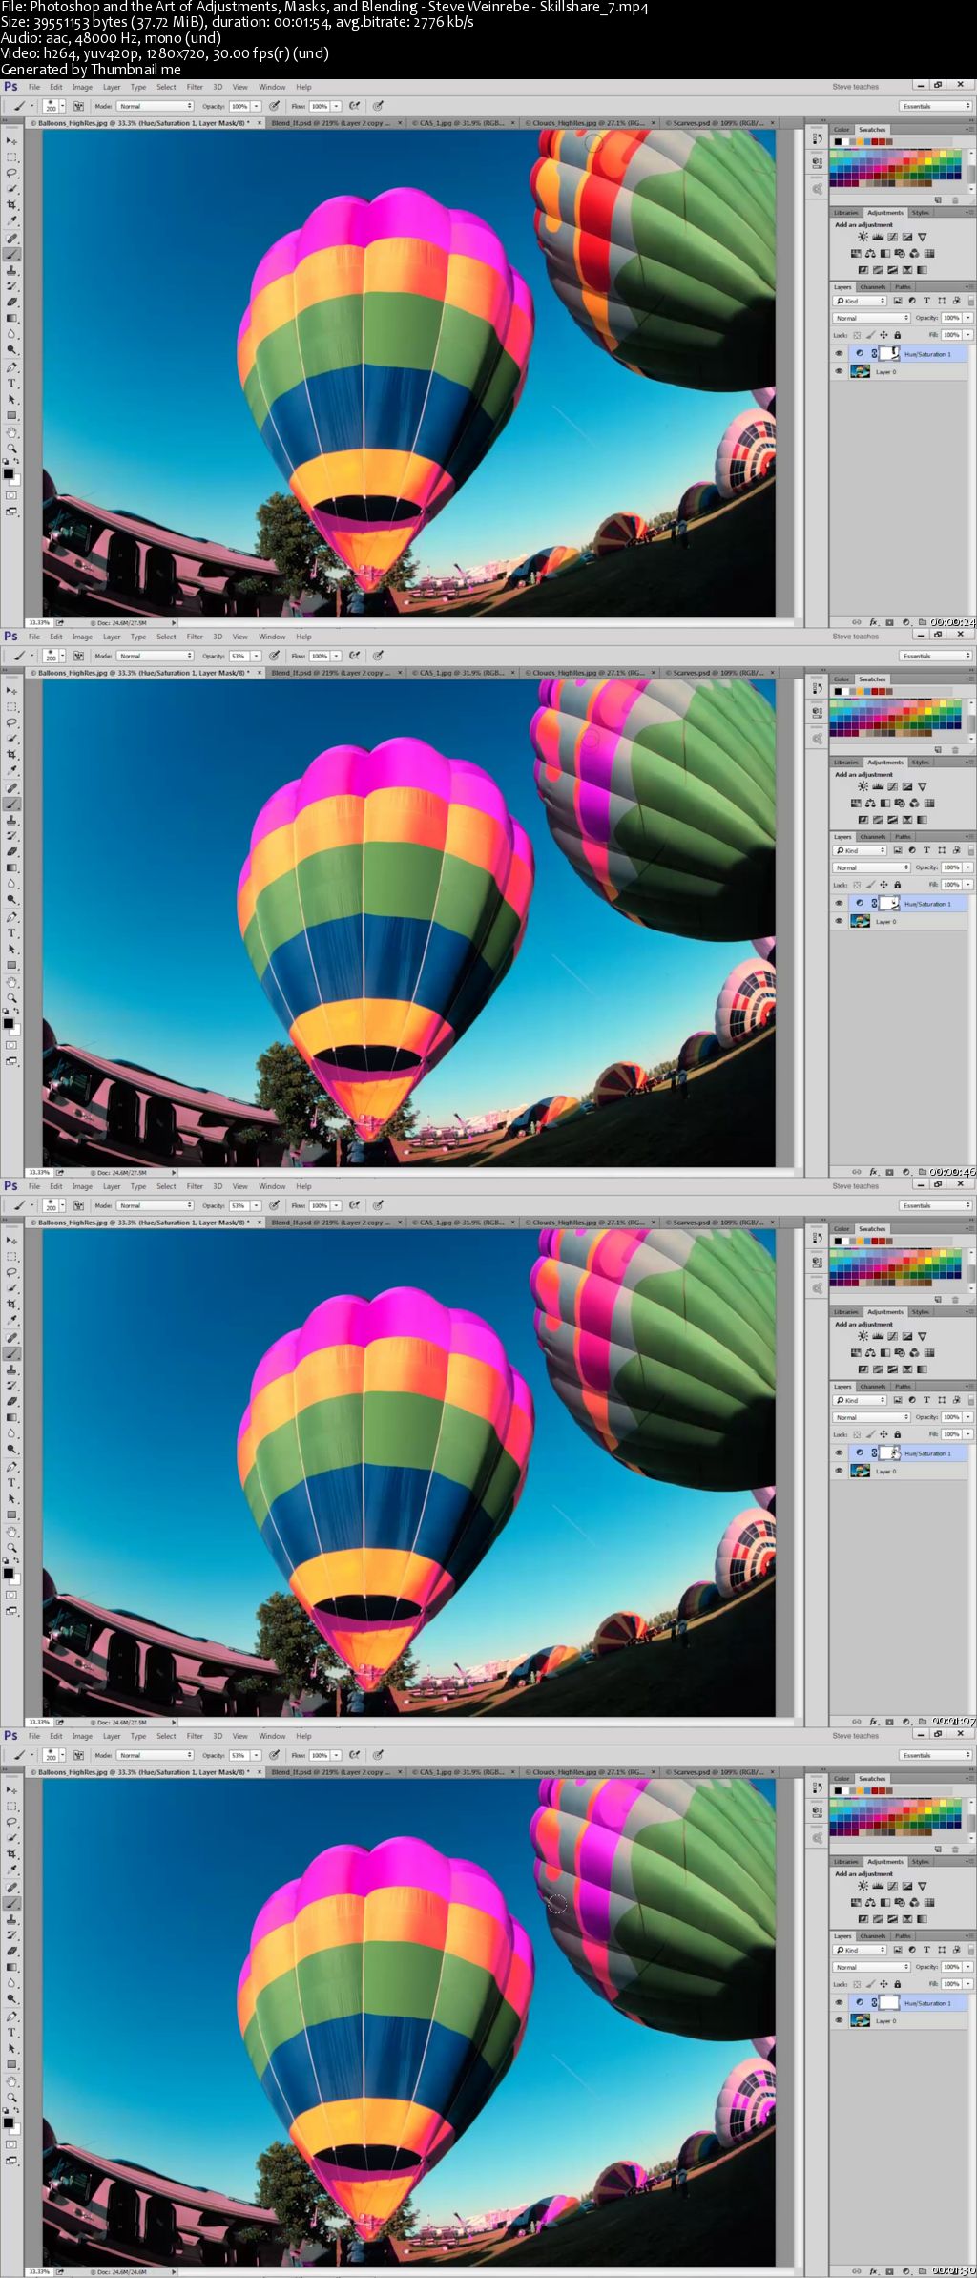Toggle Layer 0 eye icon in the second frame
977x2278 pixels.
coord(840,921)
